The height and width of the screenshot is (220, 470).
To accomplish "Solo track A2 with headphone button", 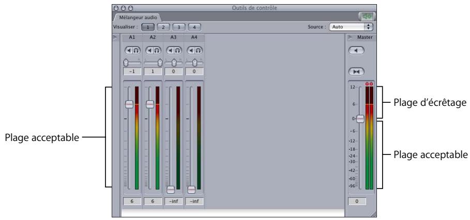I will [157, 51].
